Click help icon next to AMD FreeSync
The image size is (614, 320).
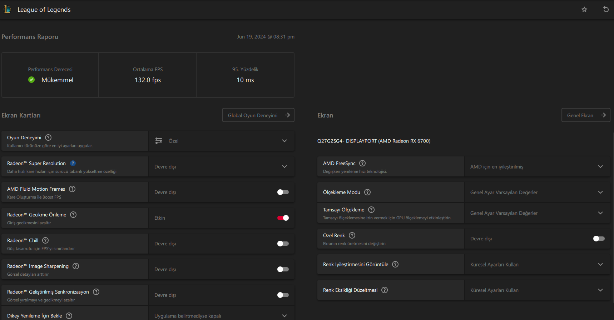362,163
